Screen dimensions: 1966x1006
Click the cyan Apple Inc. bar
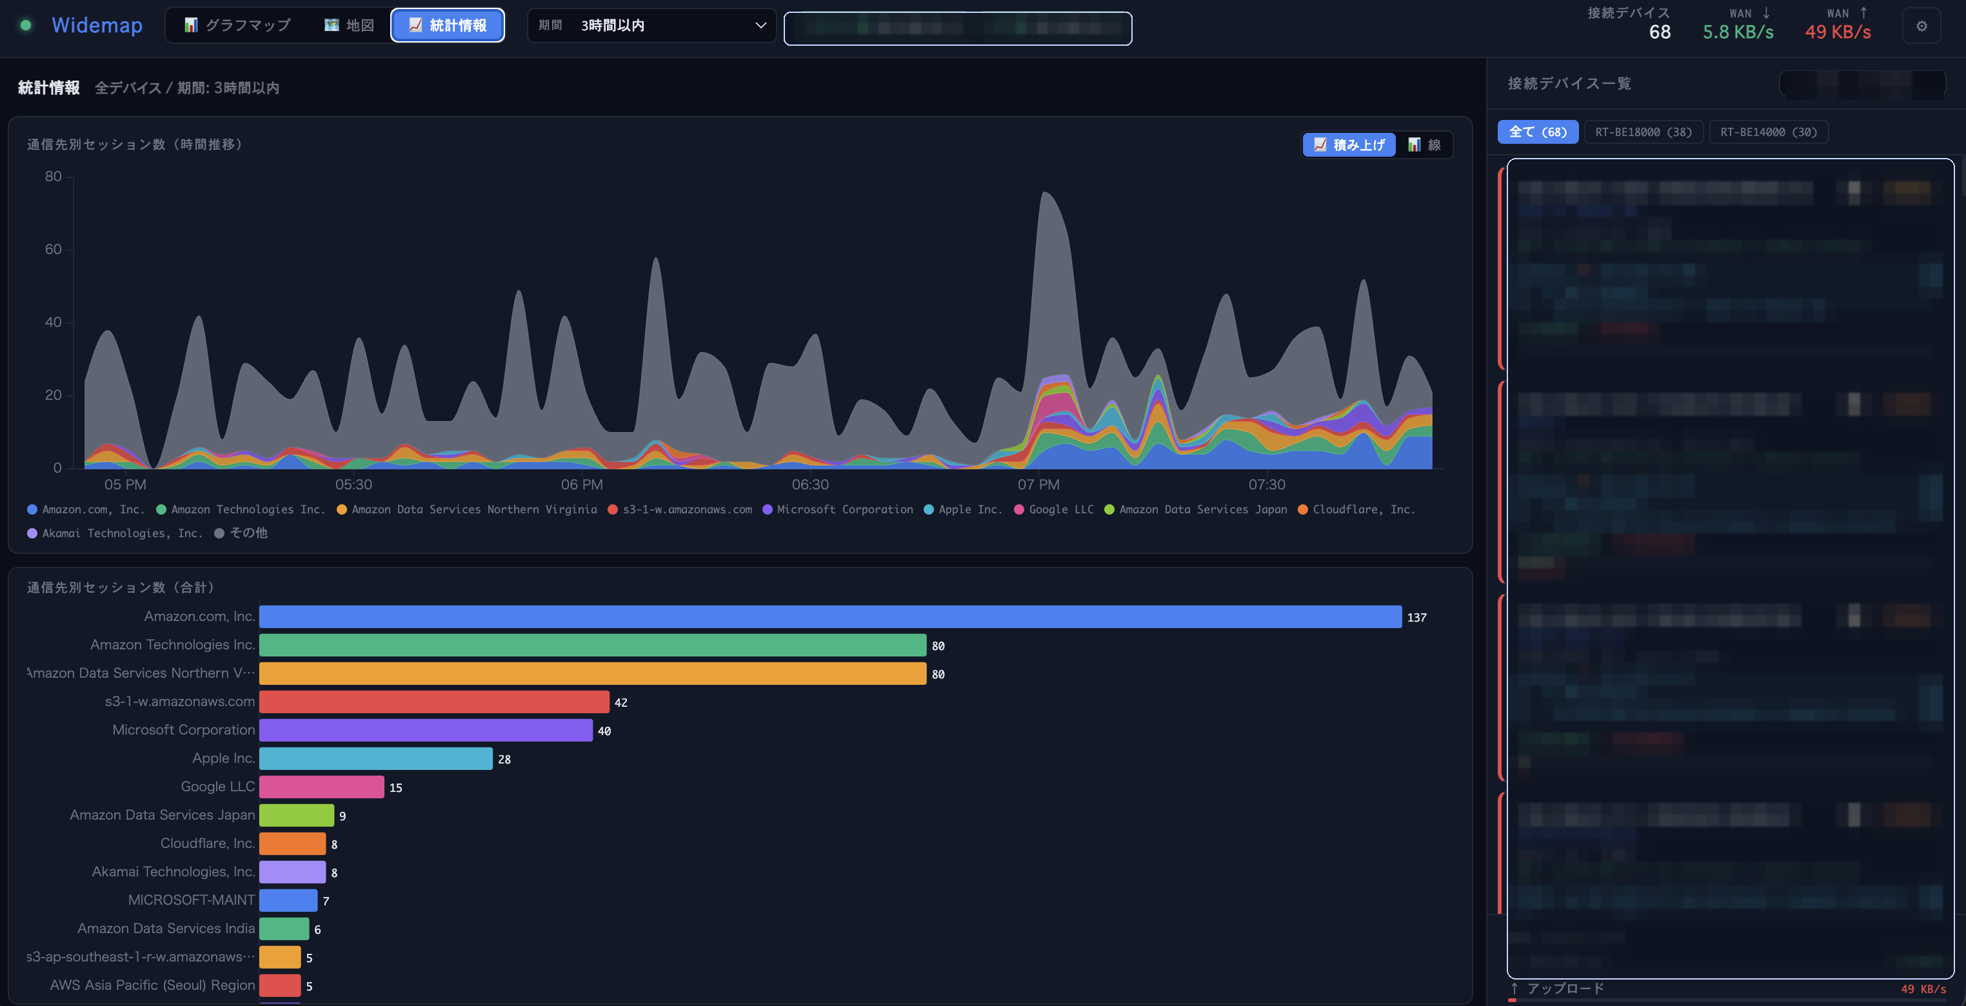376,759
